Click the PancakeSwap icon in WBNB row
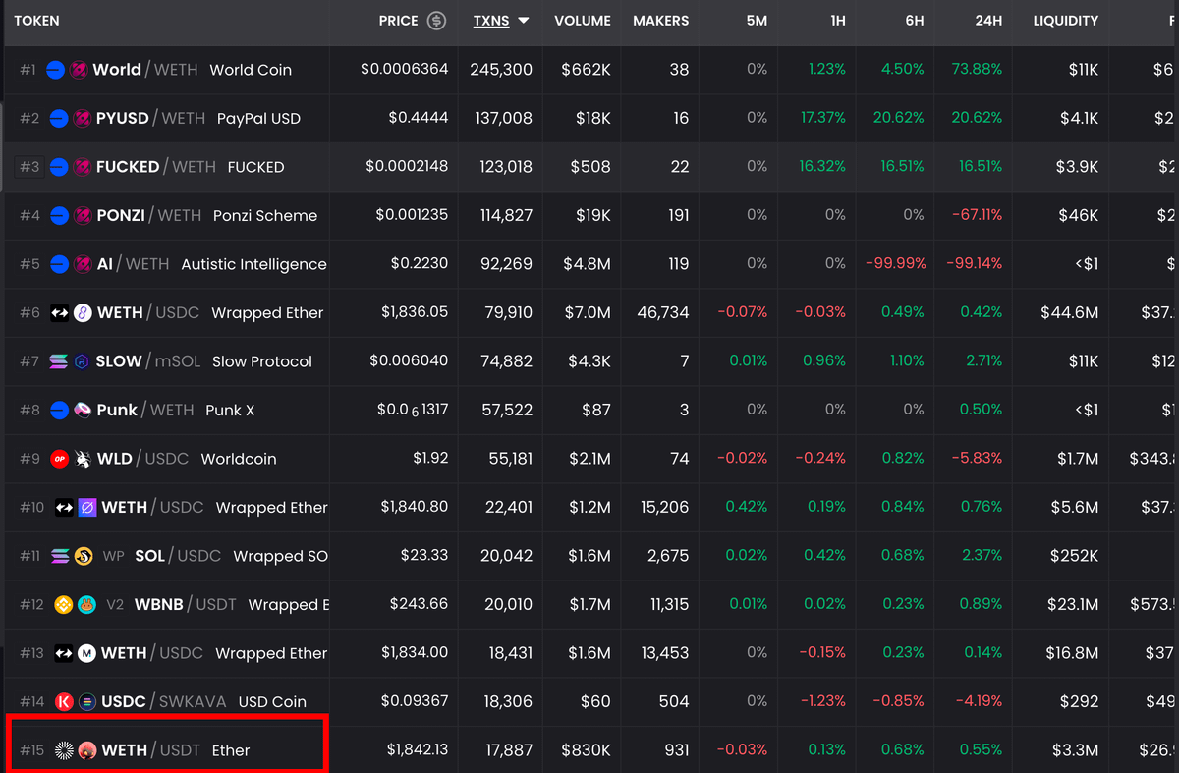This screenshot has height=773, width=1179. coord(86,604)
